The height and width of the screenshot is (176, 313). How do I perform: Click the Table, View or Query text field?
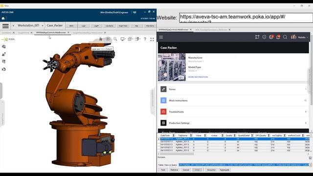(244, 165)
